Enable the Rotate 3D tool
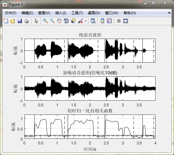This screenshot has width=174, height=155. (x=66, y=21)
